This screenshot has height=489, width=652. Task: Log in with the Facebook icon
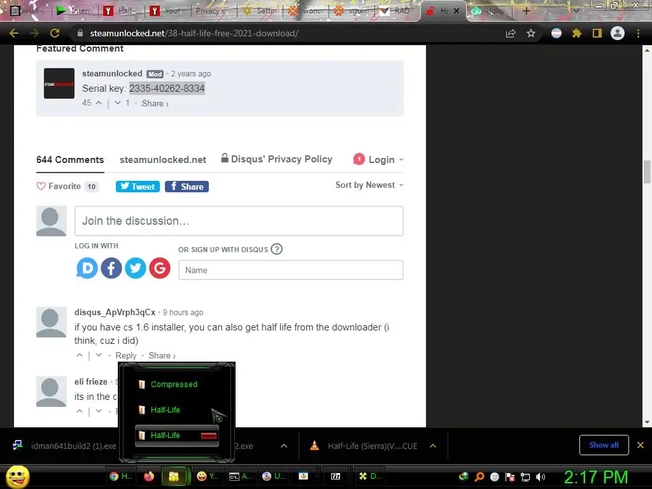tap(111, 268)
